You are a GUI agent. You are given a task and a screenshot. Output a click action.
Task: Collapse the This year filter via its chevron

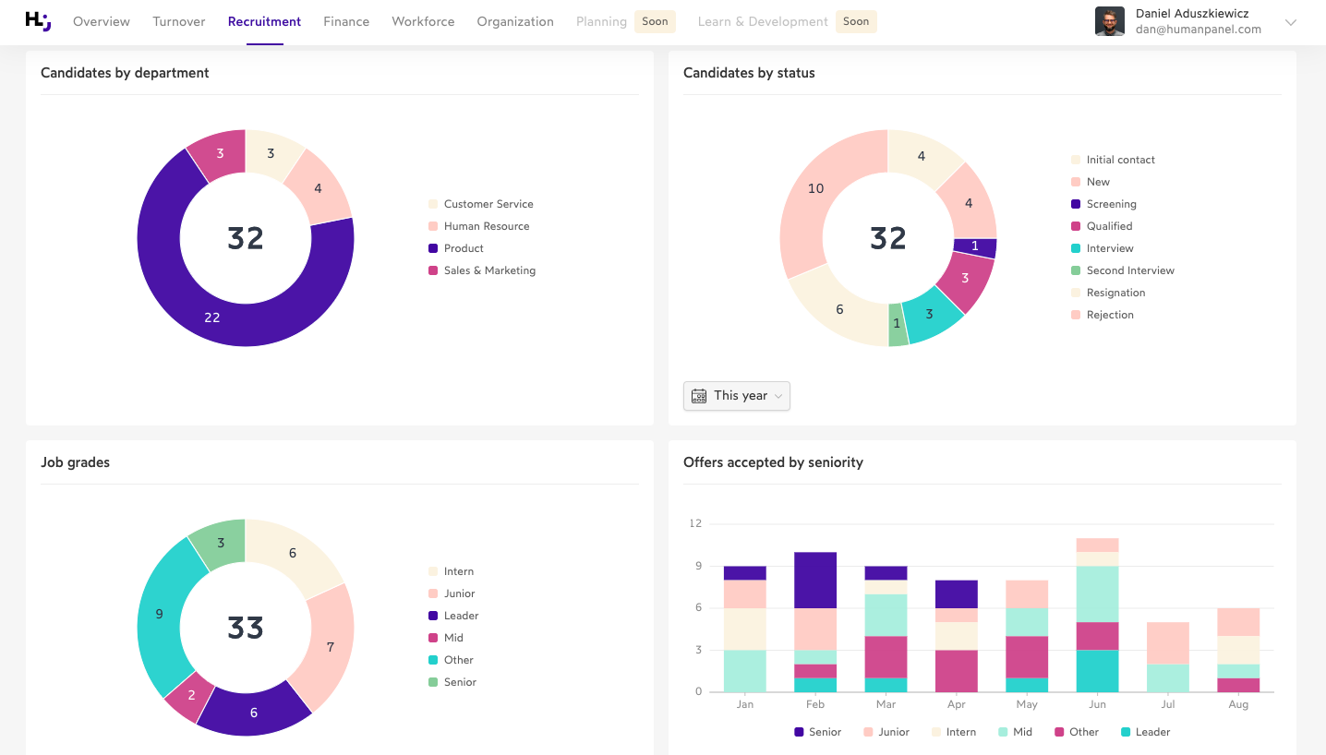click(777, 395)
